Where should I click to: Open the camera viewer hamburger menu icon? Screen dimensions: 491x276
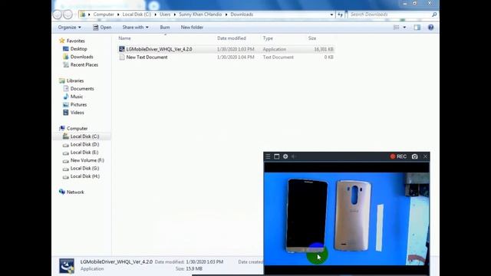268,156
